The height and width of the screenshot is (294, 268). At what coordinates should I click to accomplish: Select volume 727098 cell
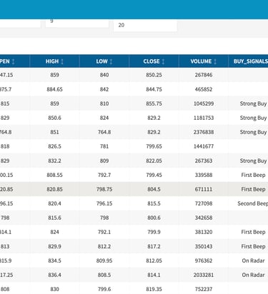pos(204,203)
